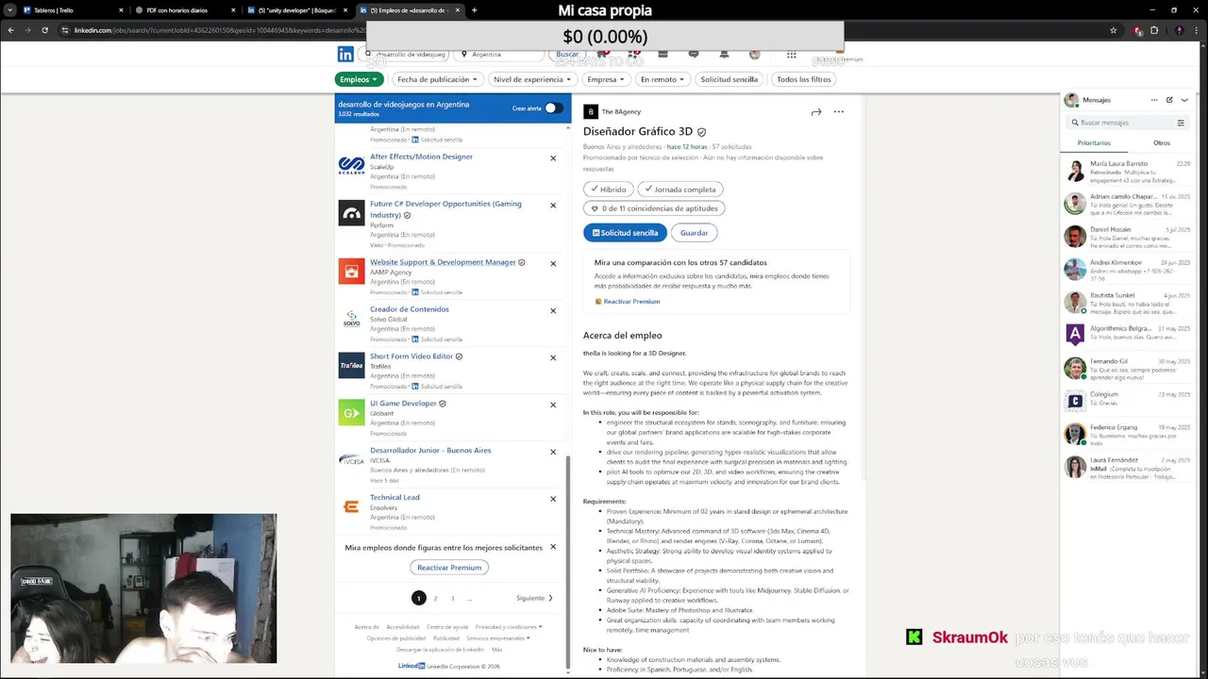This screenshot has width=1208, height=679.
Task: Open the messaging panel options menu
Action: [x=1153, y=100]
